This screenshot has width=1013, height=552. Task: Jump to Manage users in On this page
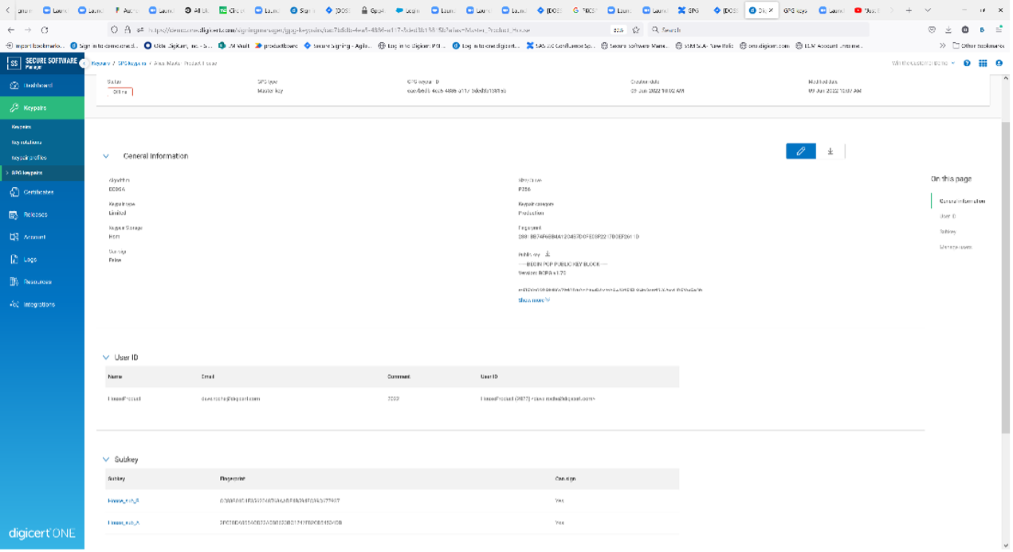[x=955, y=247]
